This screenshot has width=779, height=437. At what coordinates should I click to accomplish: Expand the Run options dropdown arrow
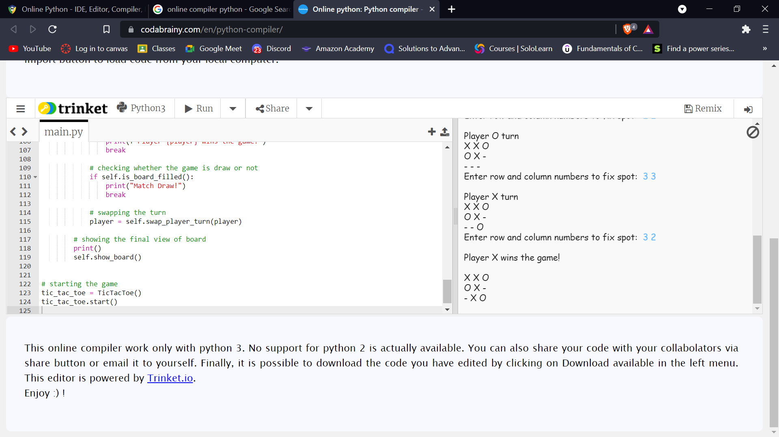[x=233, y=109]
